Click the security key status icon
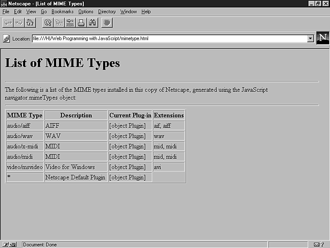Screen dimensions: 330x248 9,244
